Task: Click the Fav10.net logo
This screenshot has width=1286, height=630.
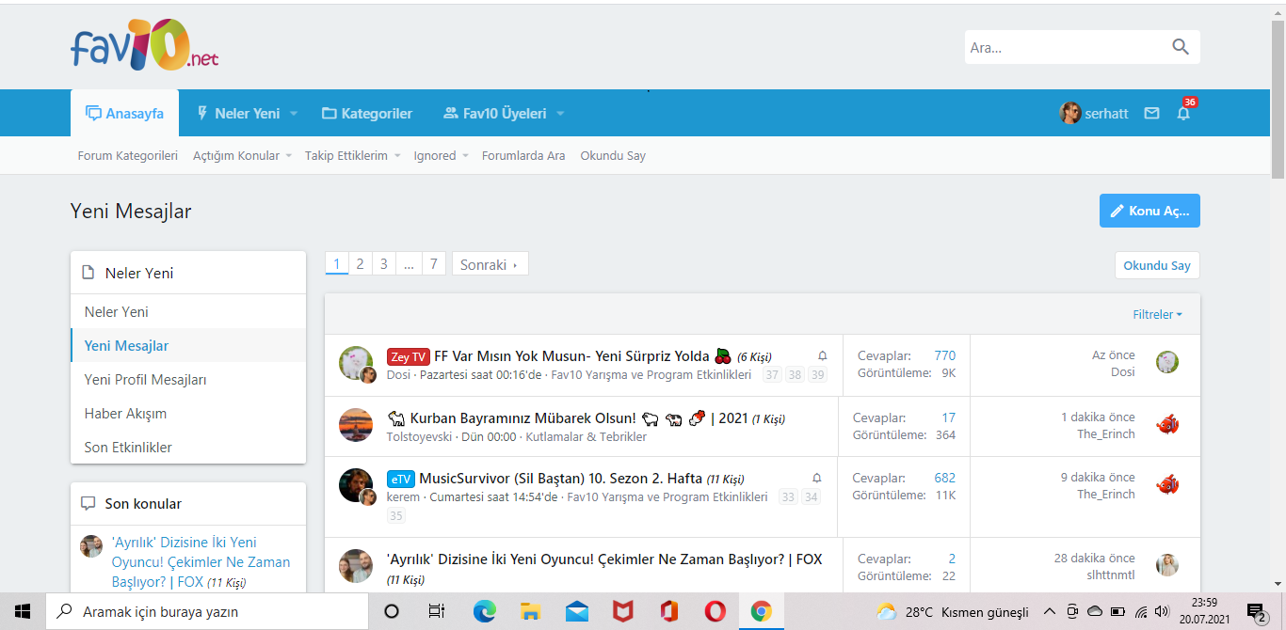Action: 144,47
